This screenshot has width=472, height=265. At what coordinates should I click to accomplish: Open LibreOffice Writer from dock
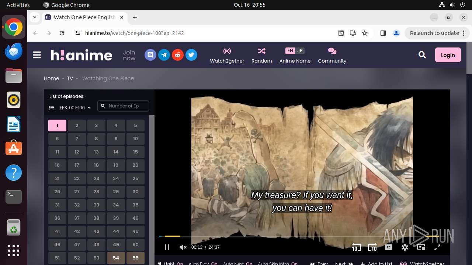14,124
